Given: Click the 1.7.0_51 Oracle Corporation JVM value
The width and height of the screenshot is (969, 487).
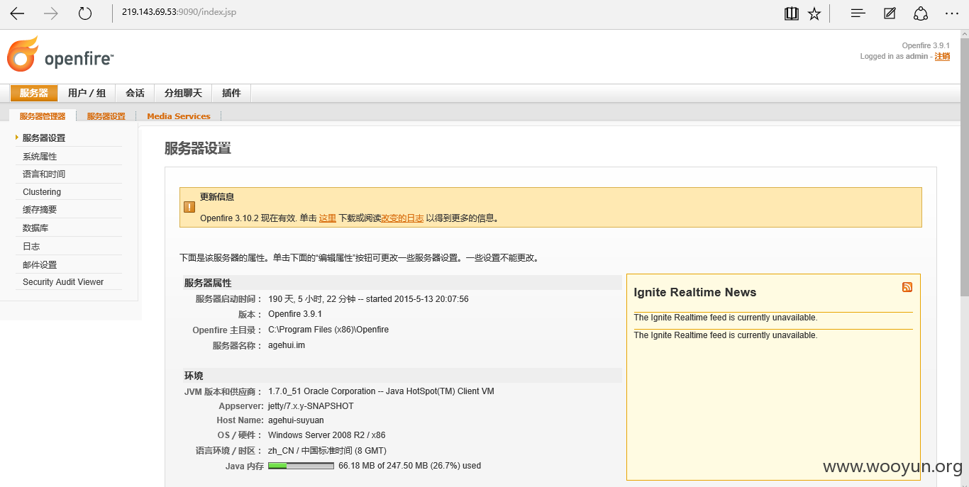Looking at the screenshot, I should click(x=381, y=391).
